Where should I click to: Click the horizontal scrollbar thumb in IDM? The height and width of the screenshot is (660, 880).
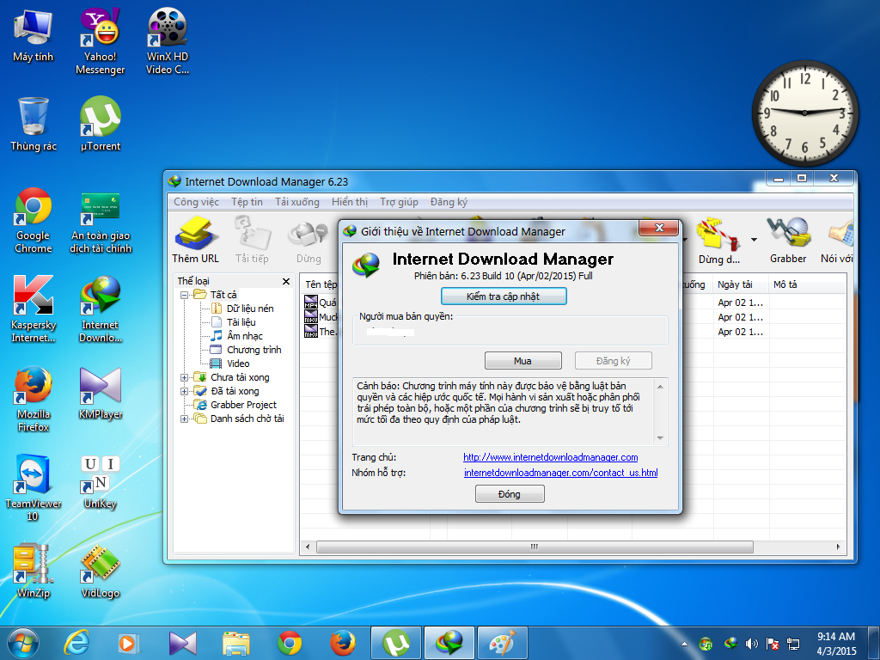[535, 547]
